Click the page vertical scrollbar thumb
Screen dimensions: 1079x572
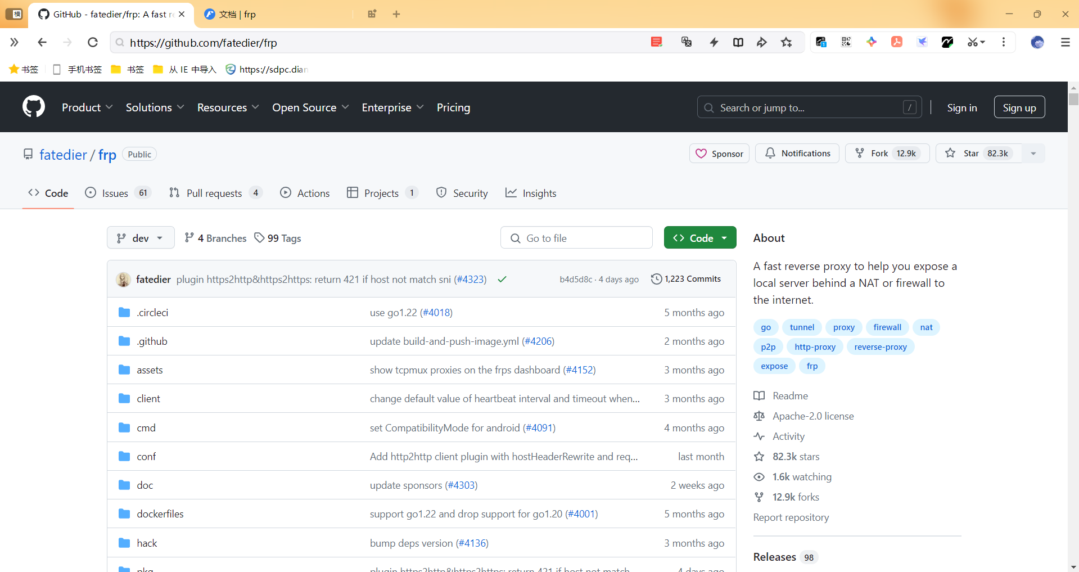(1073, 100)
